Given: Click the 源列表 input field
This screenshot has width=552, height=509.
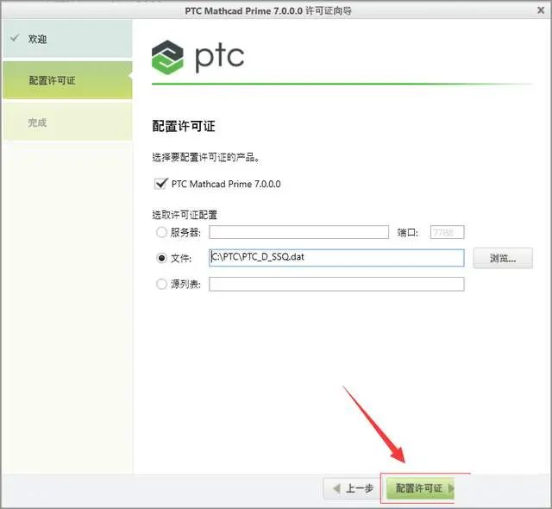Looking at the screenshot, I should pyautogui.click(x=336, y=284).
